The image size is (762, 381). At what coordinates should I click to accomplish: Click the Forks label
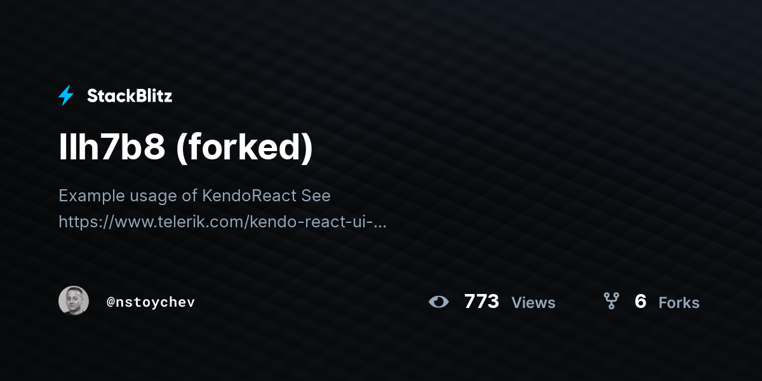(679, 303)
